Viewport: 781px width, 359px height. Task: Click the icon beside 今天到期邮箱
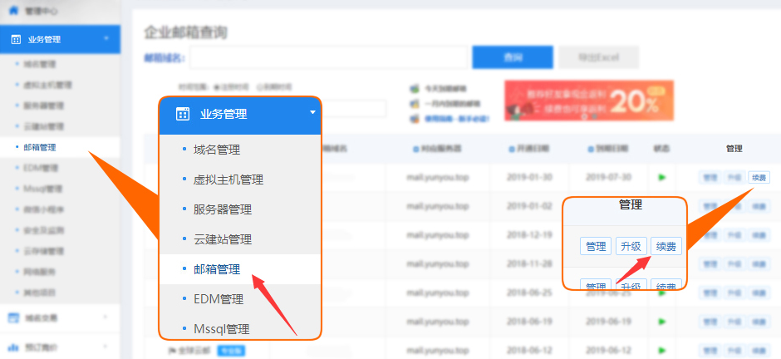[414, 89]
